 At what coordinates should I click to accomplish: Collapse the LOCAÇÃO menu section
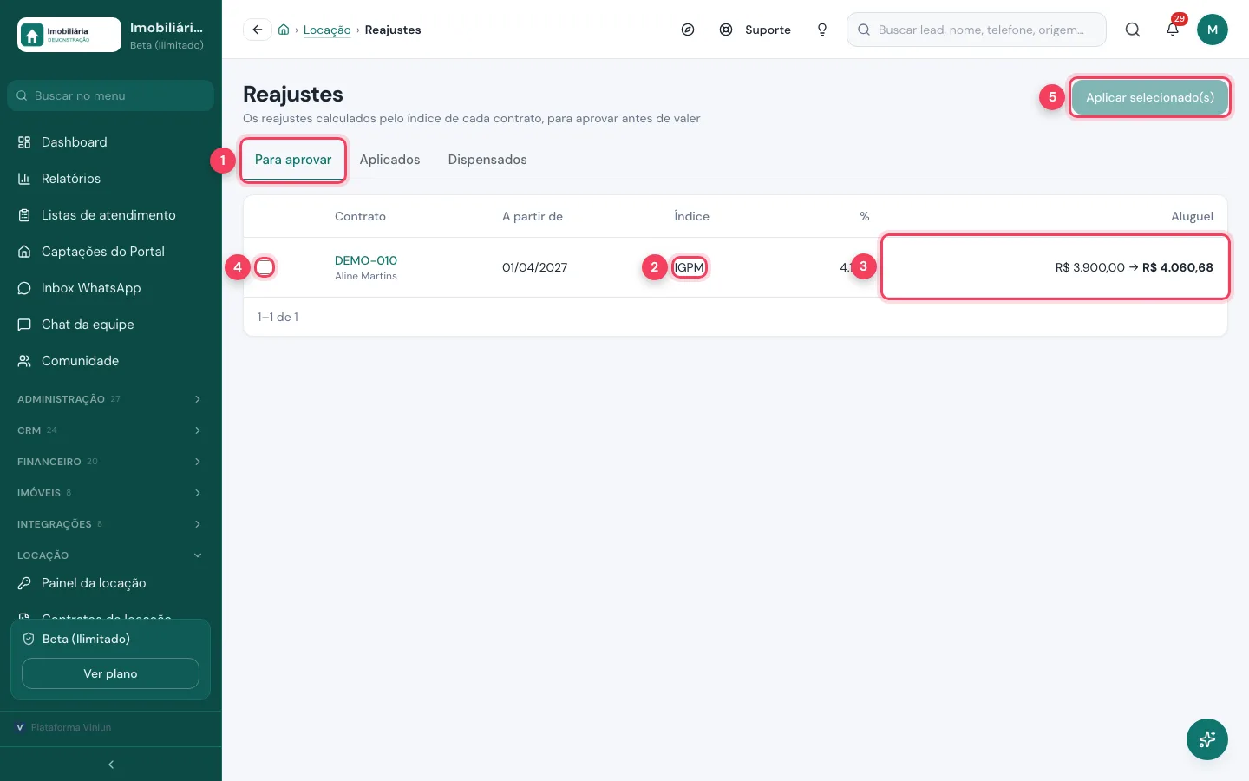[x=111, y=555]
